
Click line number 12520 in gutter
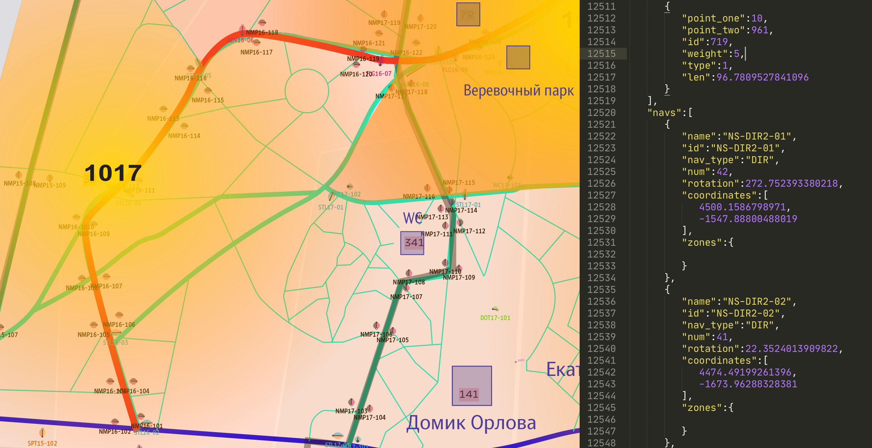coord(601,112)
